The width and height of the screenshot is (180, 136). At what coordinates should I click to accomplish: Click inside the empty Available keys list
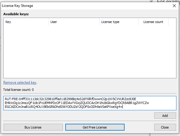click(x=90, y=51)
